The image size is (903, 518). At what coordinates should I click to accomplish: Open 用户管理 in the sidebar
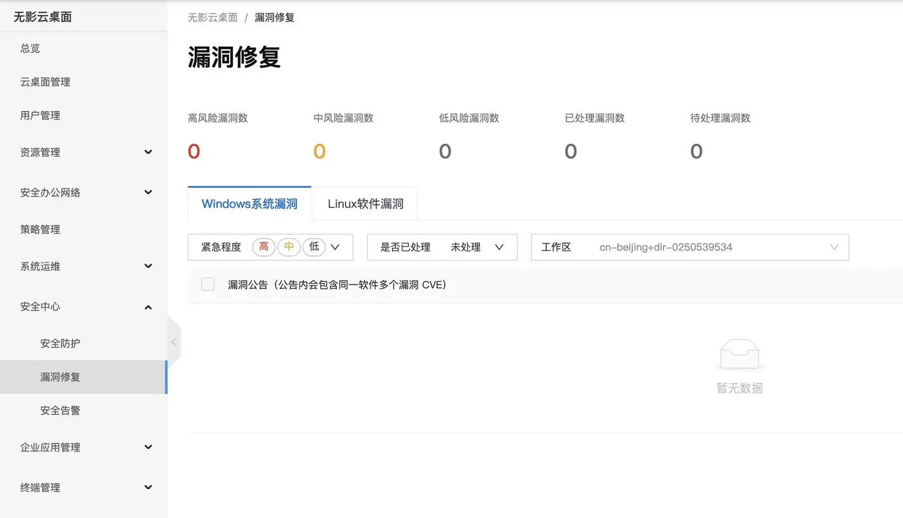pyautogui.click(x=84, y=115)
